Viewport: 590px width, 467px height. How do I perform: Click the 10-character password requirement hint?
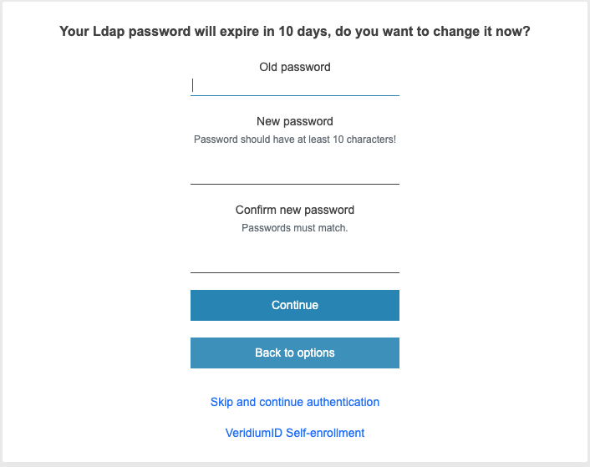(x=295, y=140)
